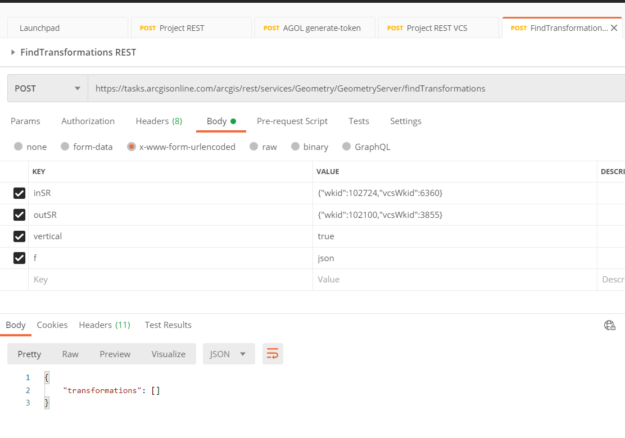Disable the vertical body parameter
The height and width of the screenshot is (438, 625).
19,236
